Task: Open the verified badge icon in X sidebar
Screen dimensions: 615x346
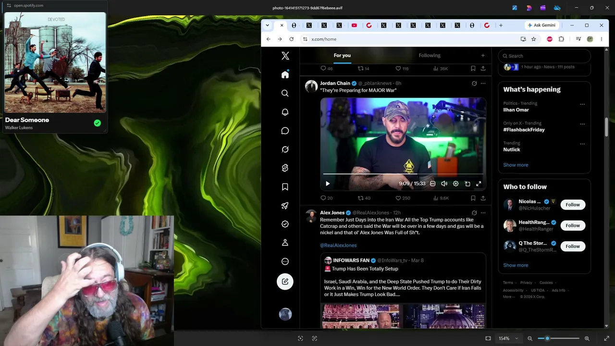Action: tap(285, 224)
